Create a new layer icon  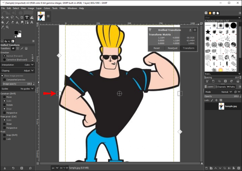[x=207, y=168]
